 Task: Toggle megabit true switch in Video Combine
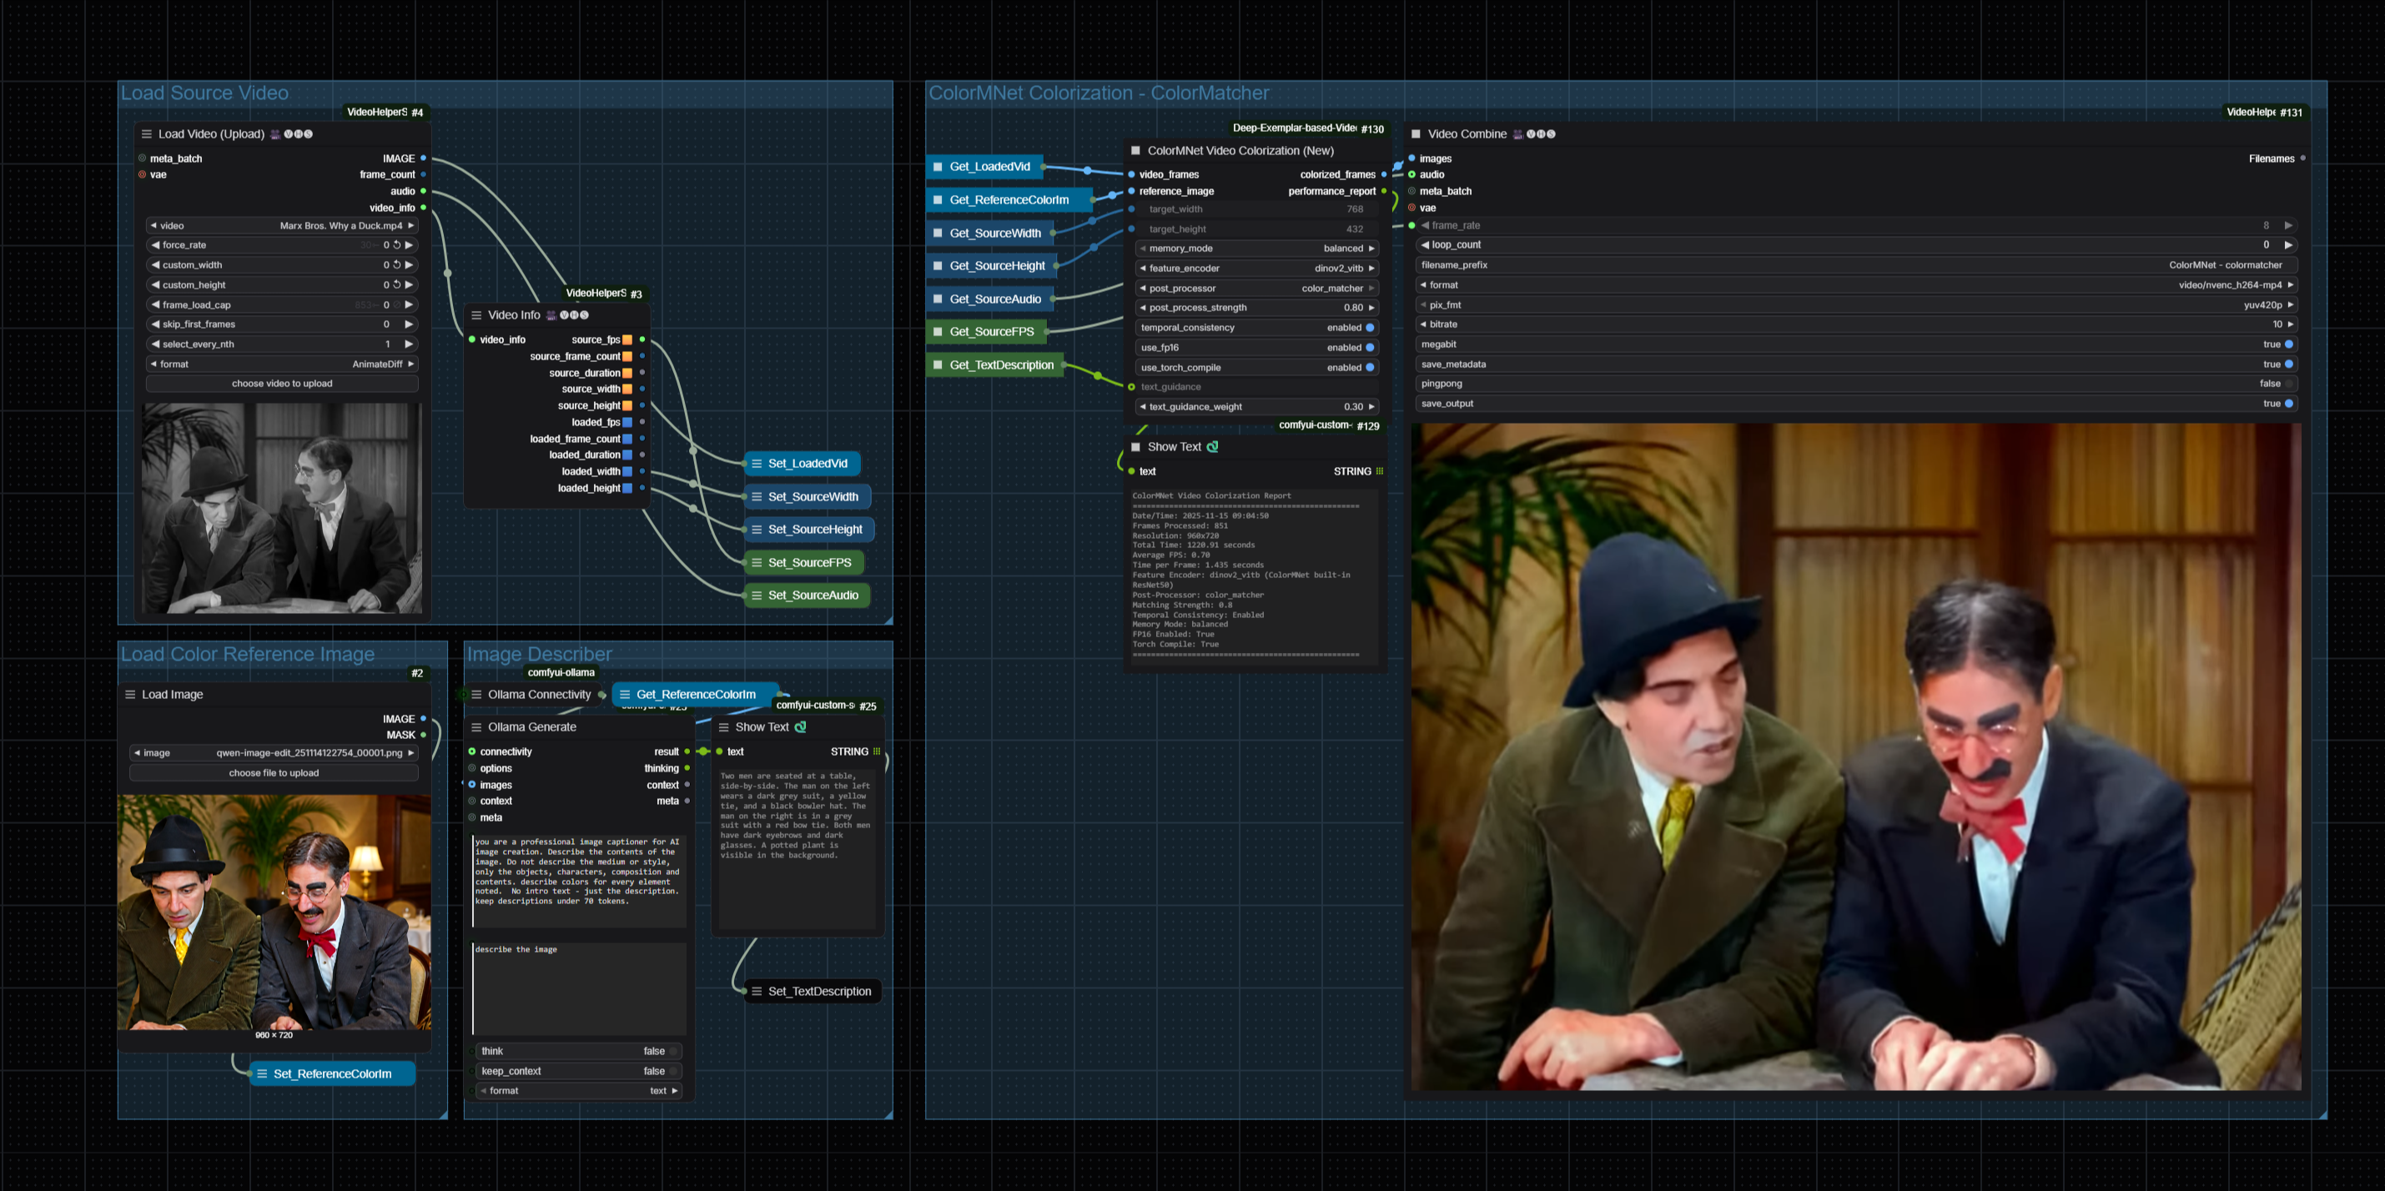click(x=2289, y=344)
